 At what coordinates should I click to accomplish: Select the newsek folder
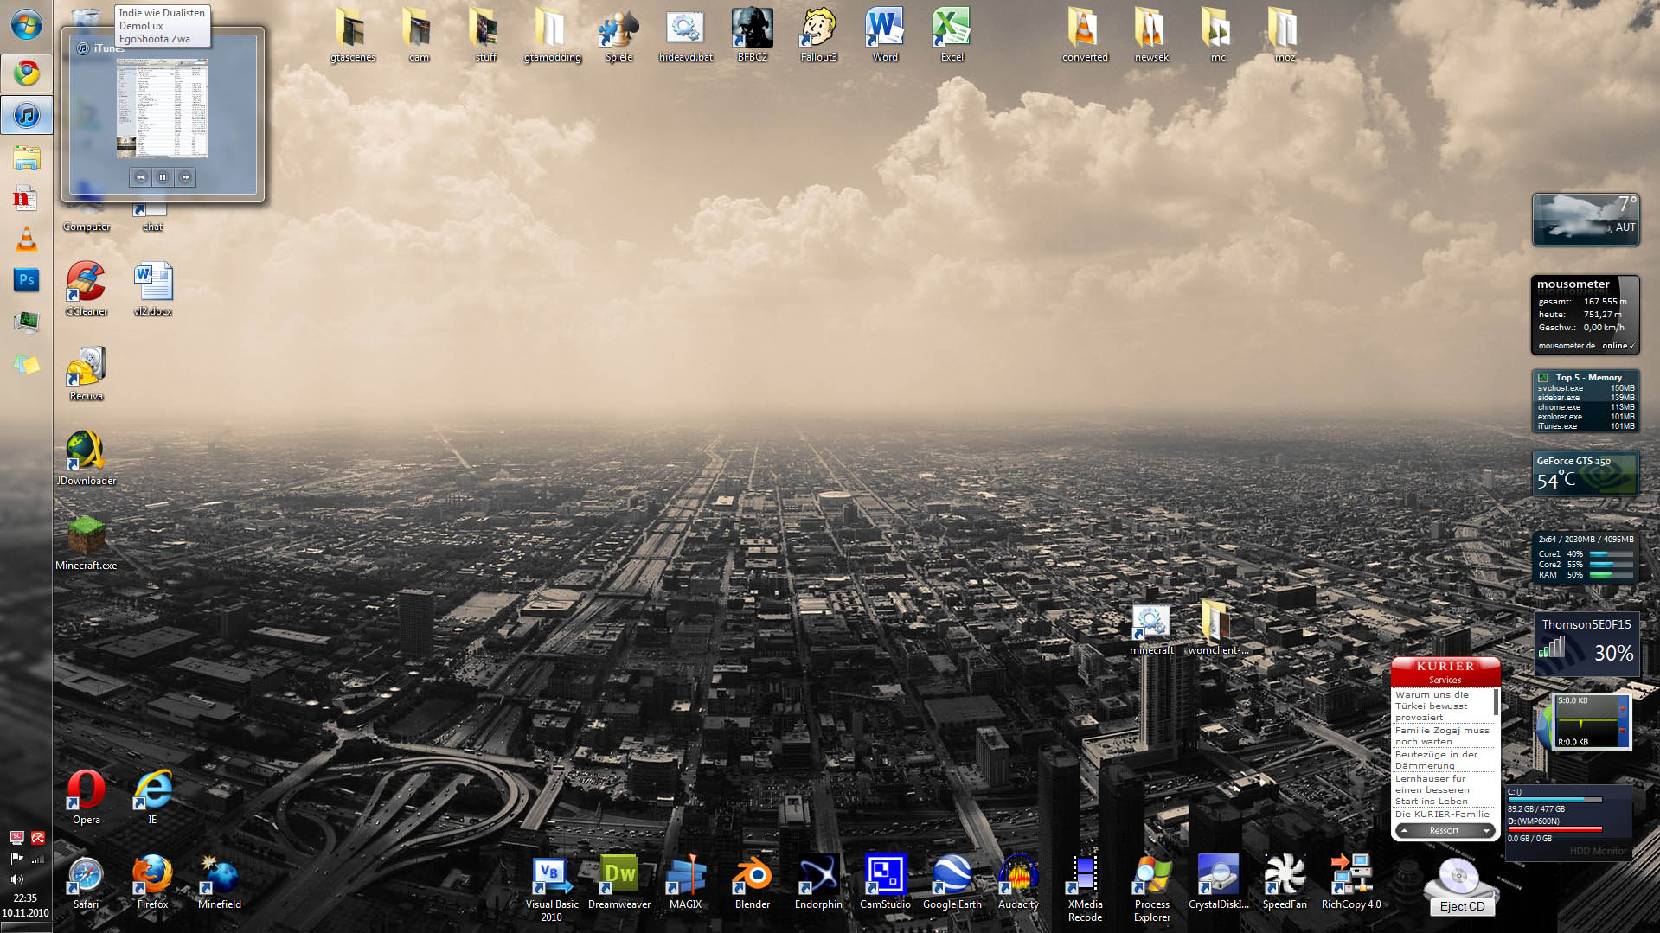pos(1151,35)
